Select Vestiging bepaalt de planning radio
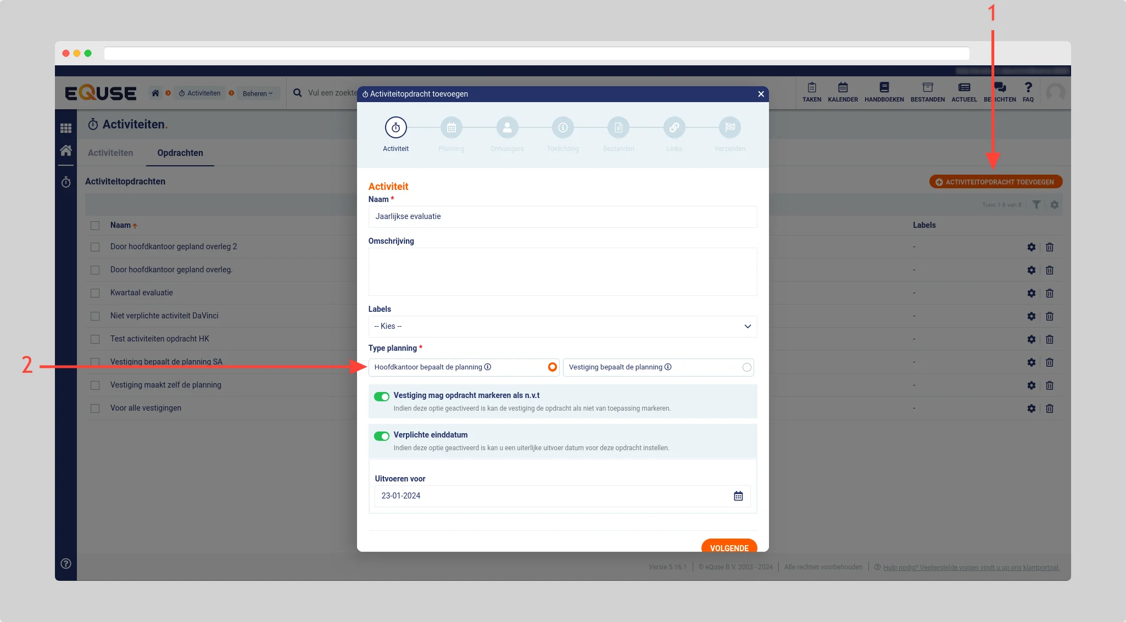1126x622 pixels. (746, 368)
